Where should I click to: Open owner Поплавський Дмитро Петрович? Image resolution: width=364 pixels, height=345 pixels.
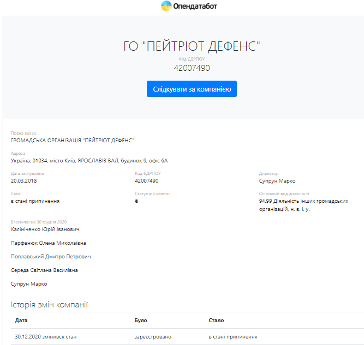[51, 257]
